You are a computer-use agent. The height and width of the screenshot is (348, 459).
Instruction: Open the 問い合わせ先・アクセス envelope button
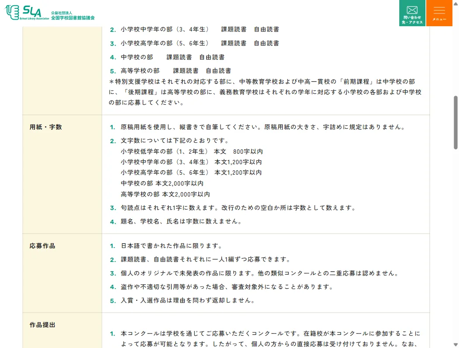click(412, 13)
